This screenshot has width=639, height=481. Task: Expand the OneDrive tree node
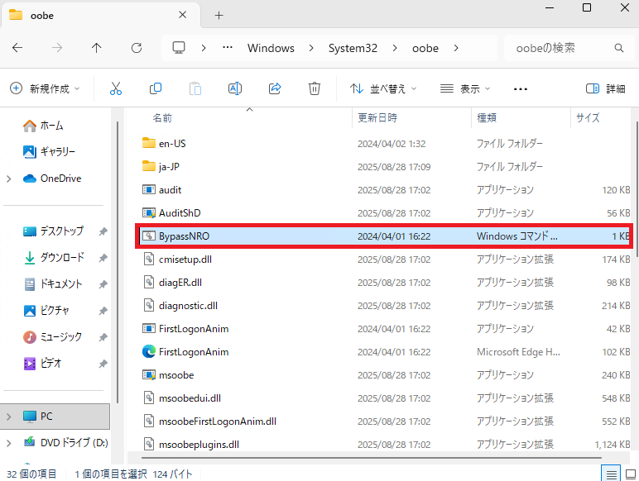(x=9, y=179)
